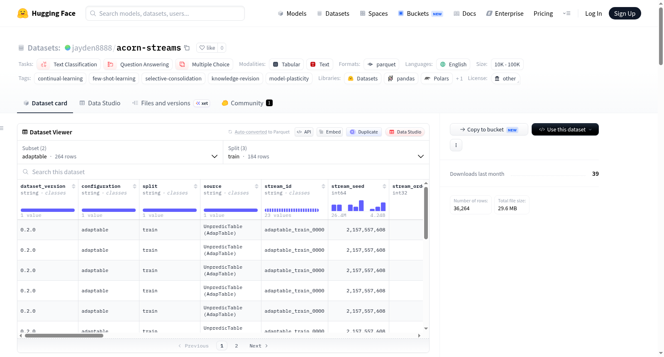Select the pandas library tag
Viewport: 664px width, 357px height.
(401, 78)
